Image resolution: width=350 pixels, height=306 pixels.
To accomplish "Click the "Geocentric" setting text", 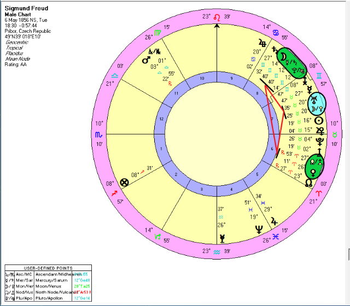I will [x=17, y=42].
